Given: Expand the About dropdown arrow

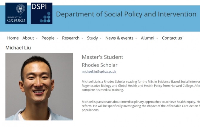Looking at the screenshot, I should [37, 38].
